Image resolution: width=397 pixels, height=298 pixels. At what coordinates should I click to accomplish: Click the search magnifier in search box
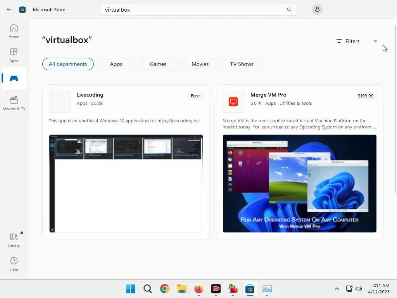click(289, 10)
